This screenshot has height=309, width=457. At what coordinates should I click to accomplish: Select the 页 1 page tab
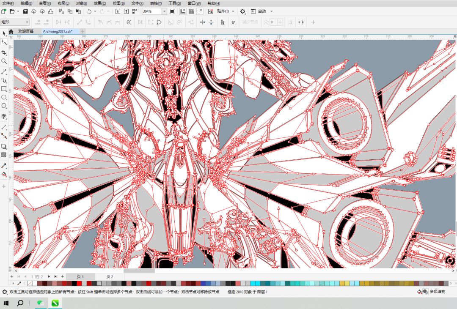tap(80, 276)
